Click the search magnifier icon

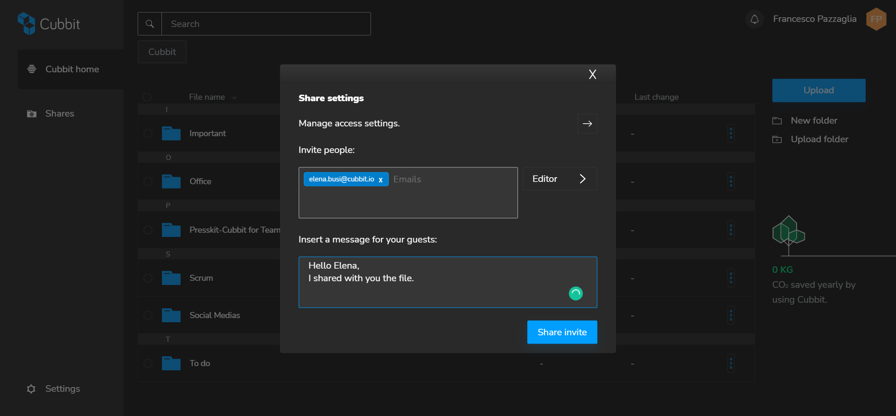pos(150,24)
